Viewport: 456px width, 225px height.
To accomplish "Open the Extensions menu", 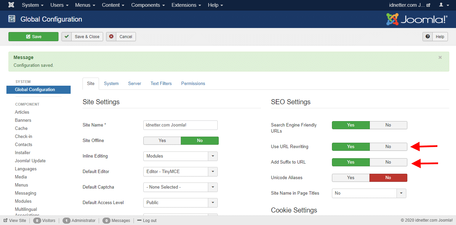I will tap(186, 5).
